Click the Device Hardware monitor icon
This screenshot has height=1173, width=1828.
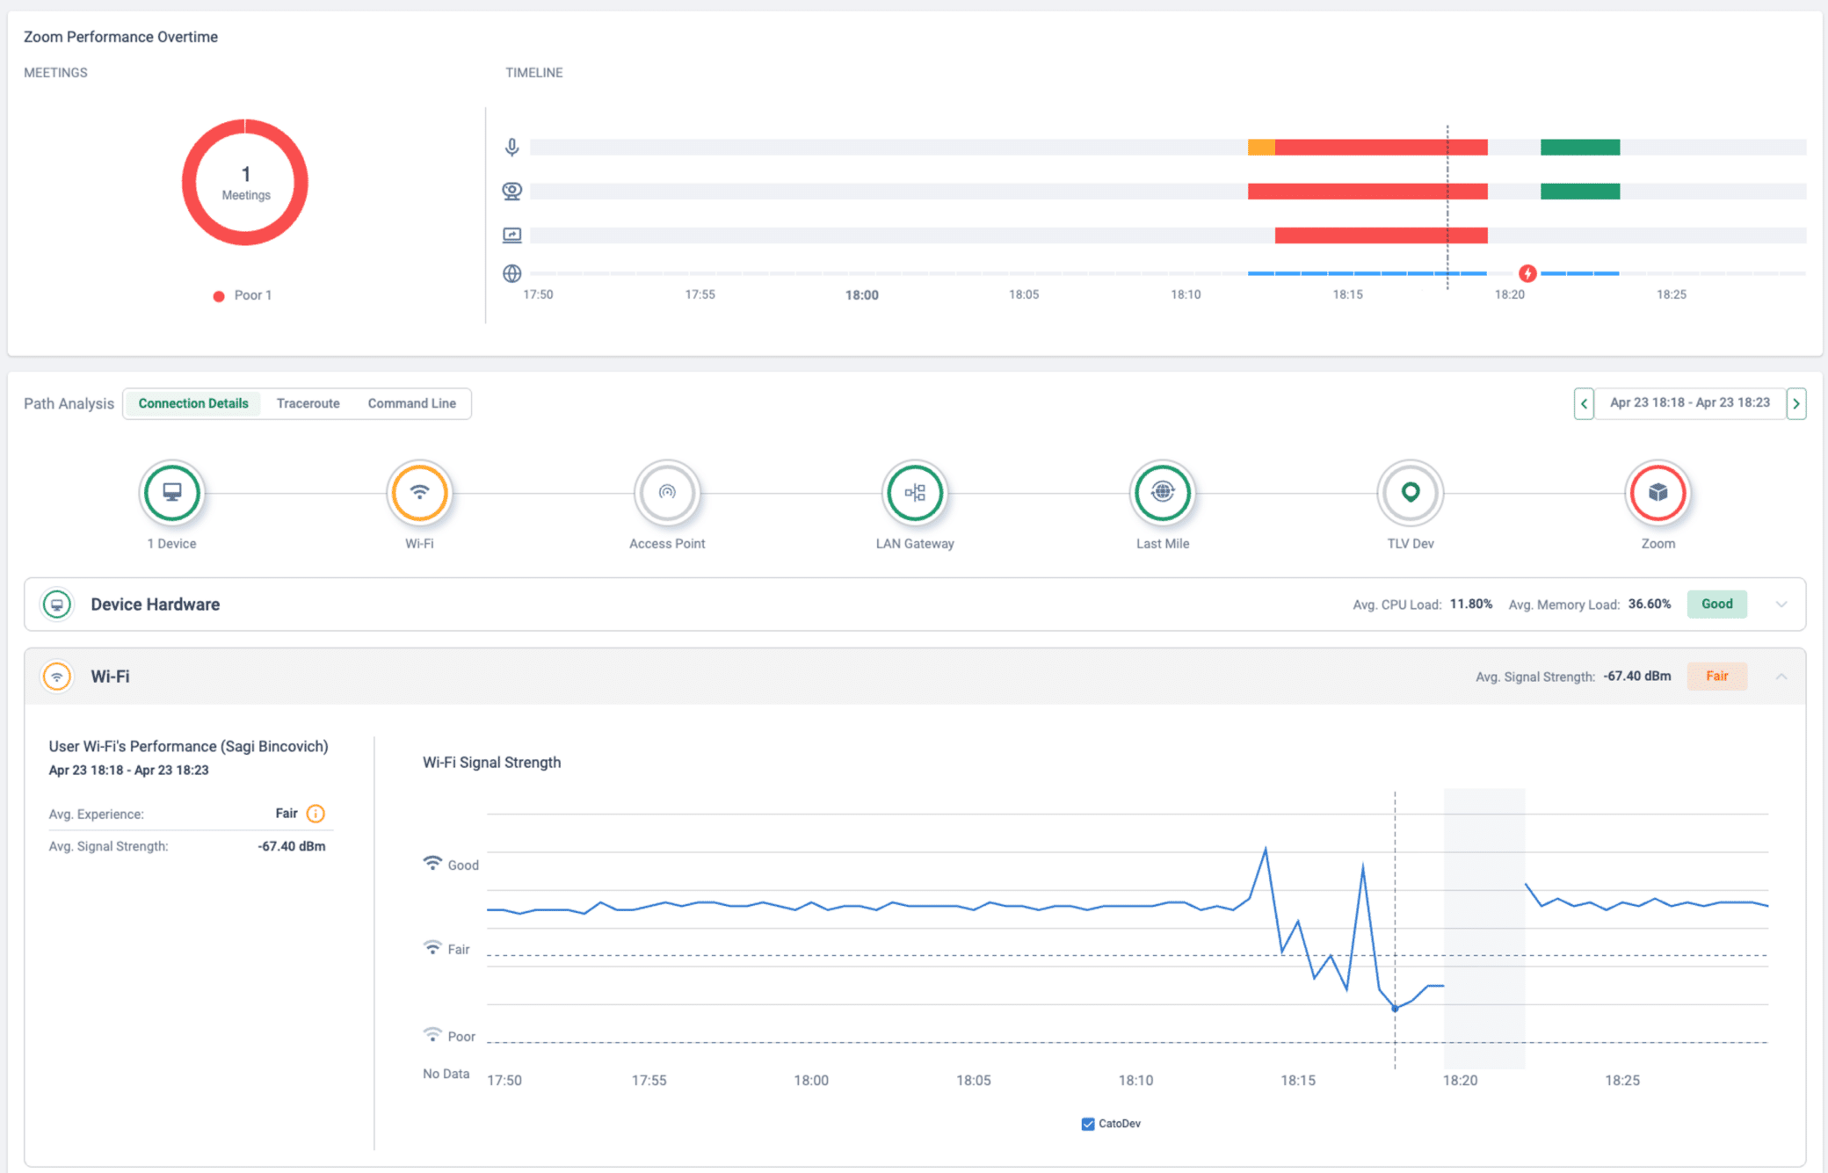57,605
